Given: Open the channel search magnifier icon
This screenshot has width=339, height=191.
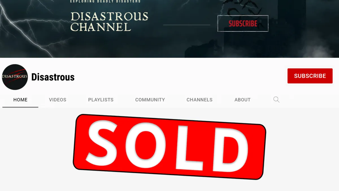Looking at the screenshot, I should 276,99.
